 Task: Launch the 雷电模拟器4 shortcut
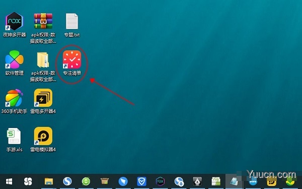click(43, 140)
